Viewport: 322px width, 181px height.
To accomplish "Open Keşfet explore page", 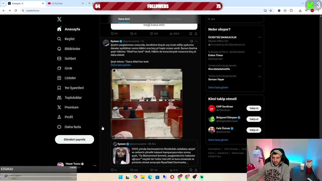I will tap(66, 39).
